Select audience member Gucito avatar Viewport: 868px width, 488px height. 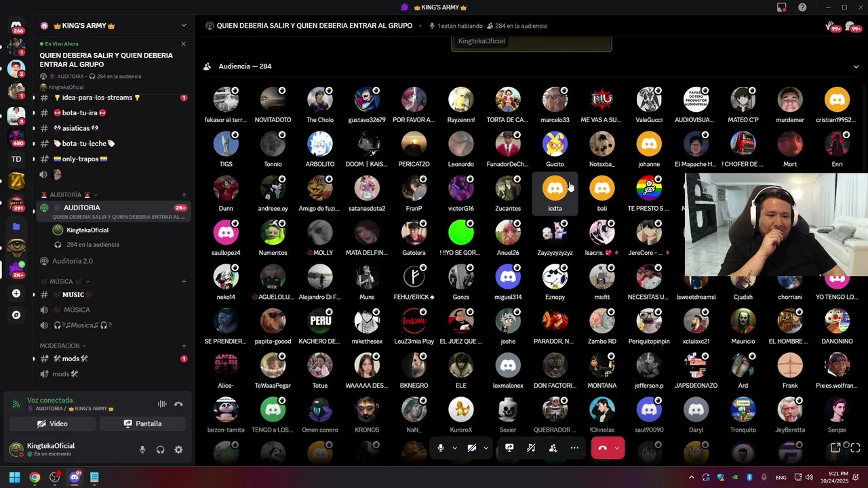[x=555, y=144]
